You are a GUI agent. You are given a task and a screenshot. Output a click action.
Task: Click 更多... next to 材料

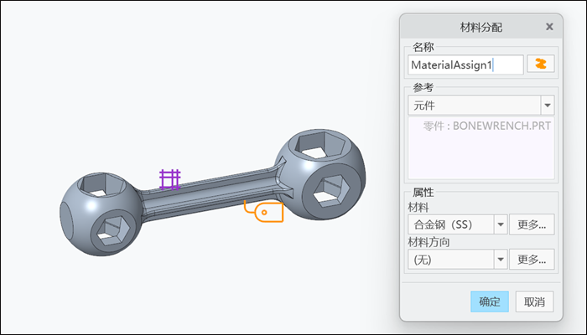(532, 224)
